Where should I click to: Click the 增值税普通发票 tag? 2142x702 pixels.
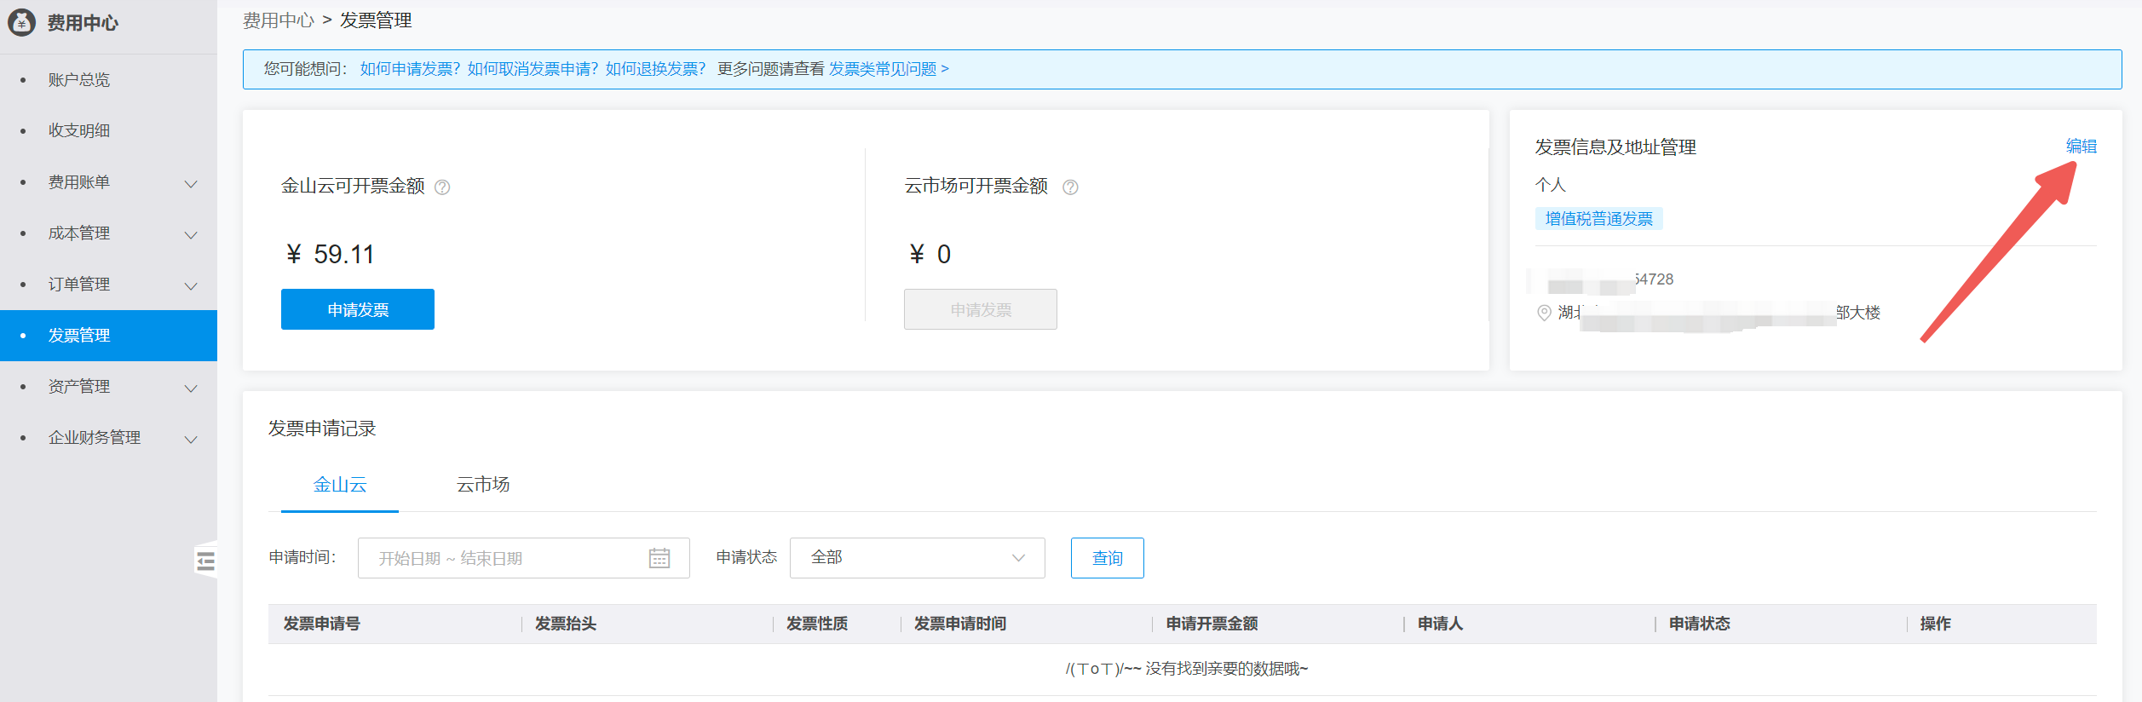coord(1598,219)
